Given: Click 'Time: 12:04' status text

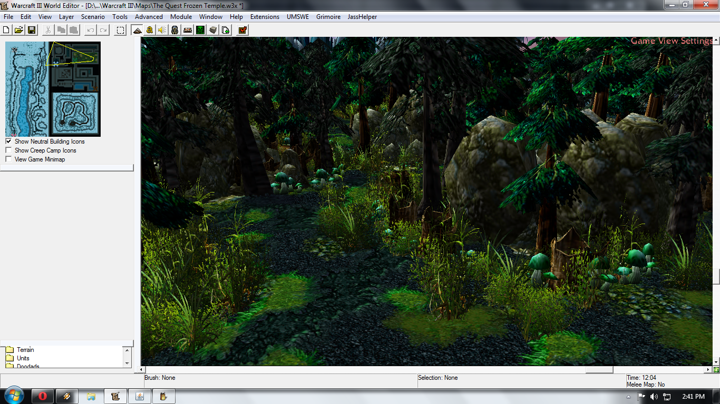Looking at the screenshot, I should [x=641, y=378].
